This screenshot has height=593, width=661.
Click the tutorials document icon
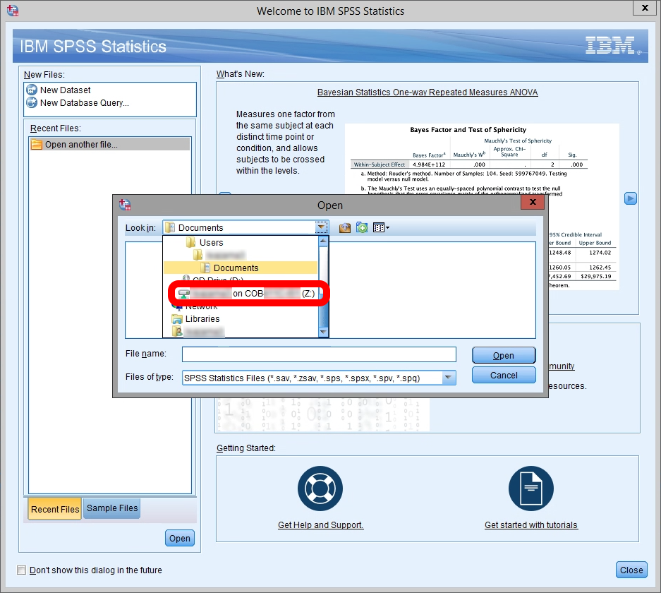tap(530, 489)
